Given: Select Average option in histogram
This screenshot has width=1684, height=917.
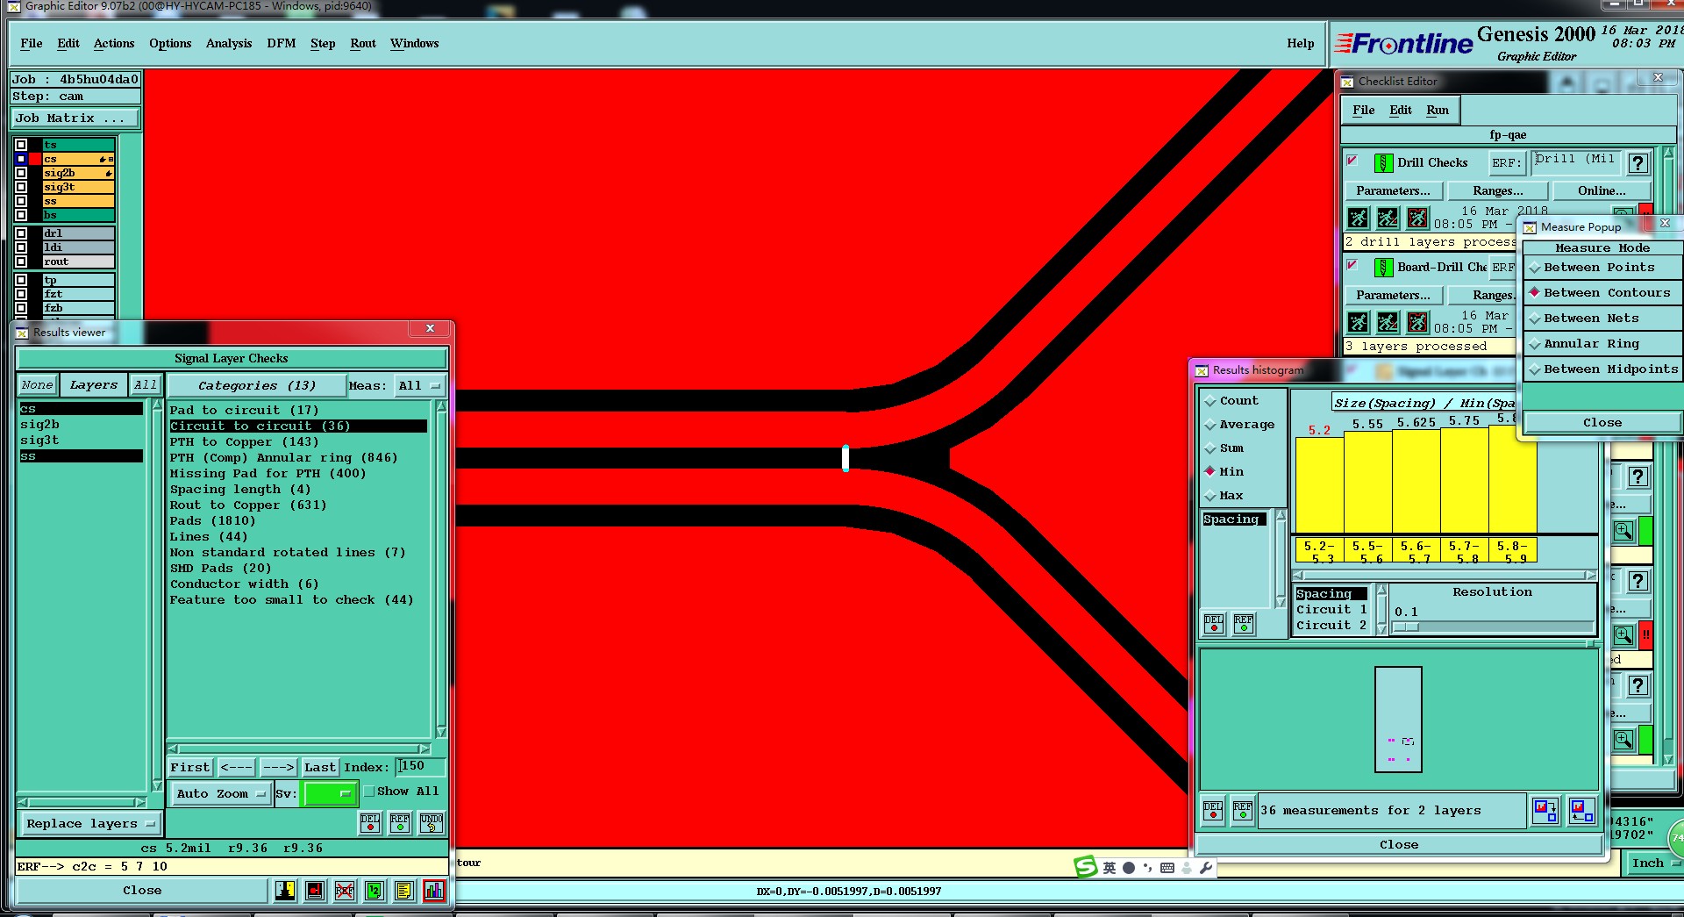Looking at the screenshot, I should pyautogui.click(x=1239, y=425).
